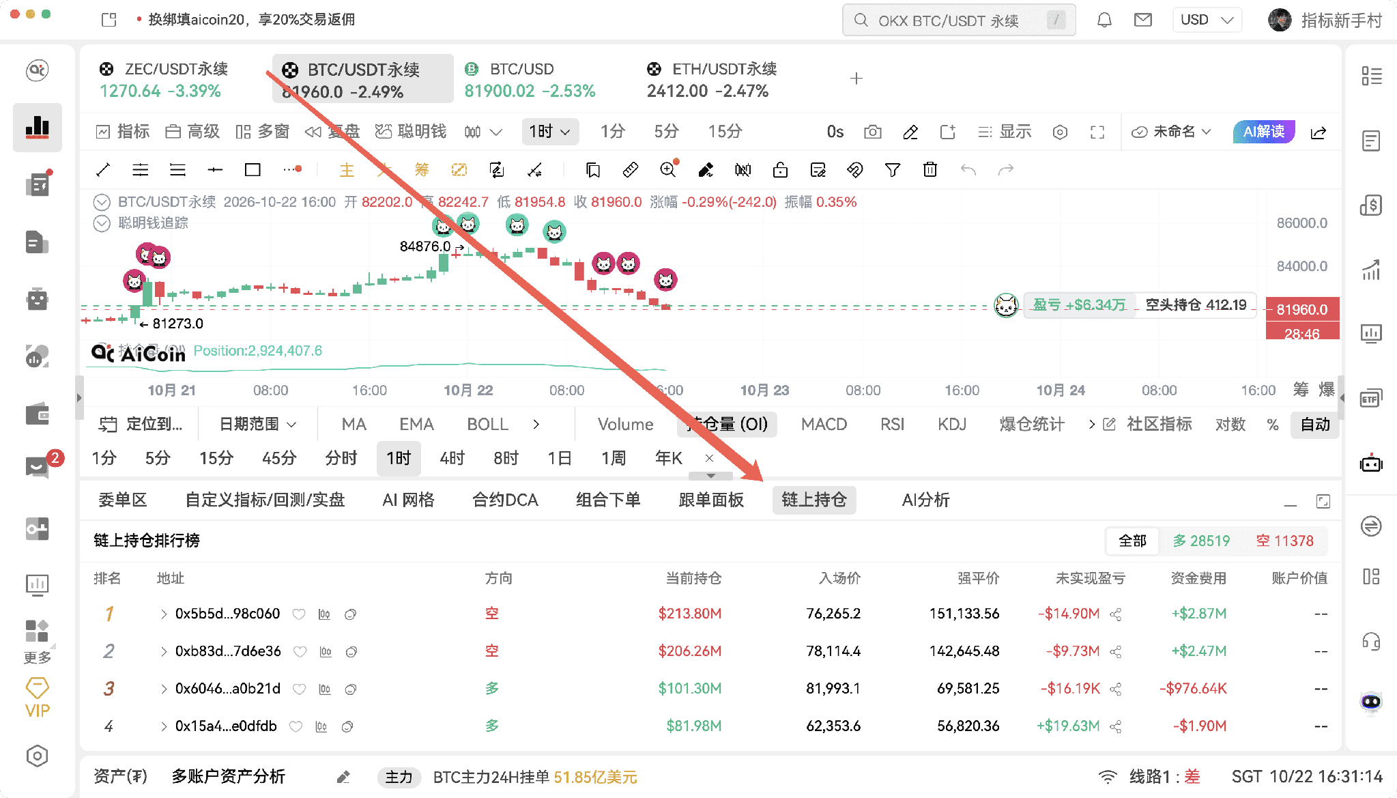Toggle 自动 auto scale button

click(1315, 425)
